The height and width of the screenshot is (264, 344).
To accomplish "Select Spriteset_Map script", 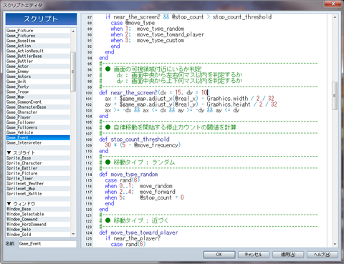I will click(x=38, y=189).
